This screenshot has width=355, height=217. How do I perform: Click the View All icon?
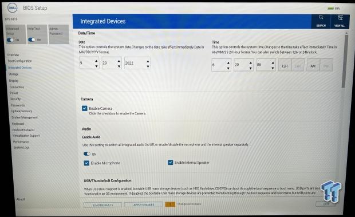340,21
